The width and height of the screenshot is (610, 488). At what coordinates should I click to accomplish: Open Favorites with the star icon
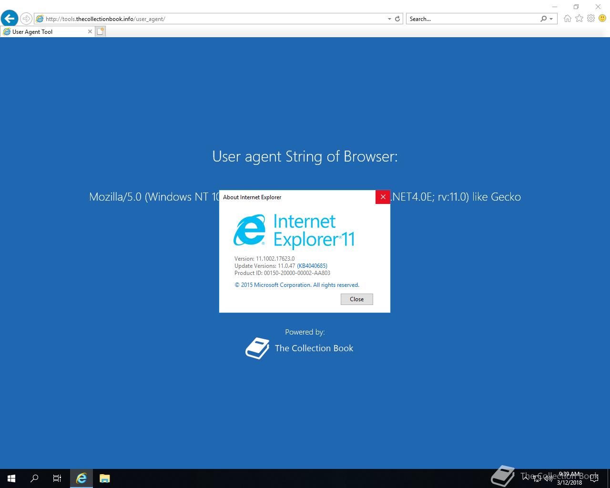[x=579, y=18]
